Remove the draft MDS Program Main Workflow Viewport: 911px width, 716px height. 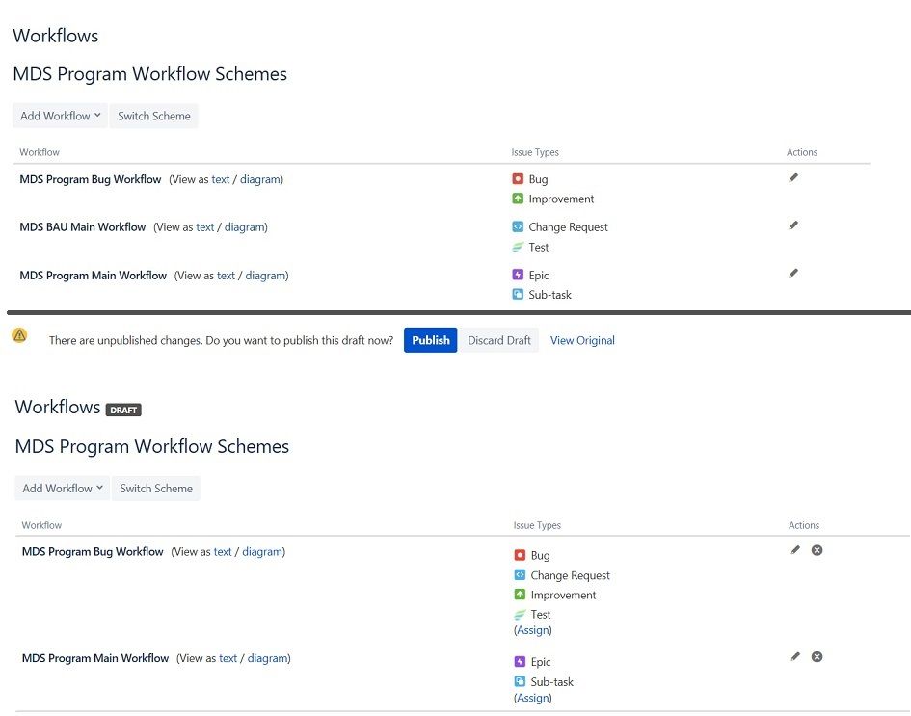pos(817,656)
